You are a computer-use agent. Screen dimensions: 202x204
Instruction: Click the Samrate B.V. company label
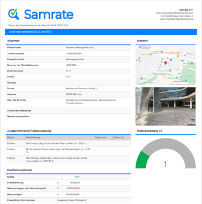[186, 10]
